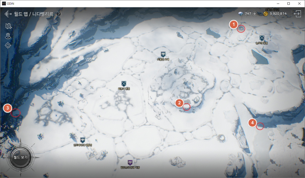Minimize the ODIN window
305x178 pixels.
coord(278,4)
